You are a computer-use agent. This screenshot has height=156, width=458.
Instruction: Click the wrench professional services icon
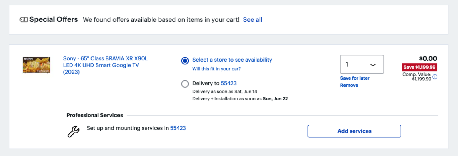73,132
